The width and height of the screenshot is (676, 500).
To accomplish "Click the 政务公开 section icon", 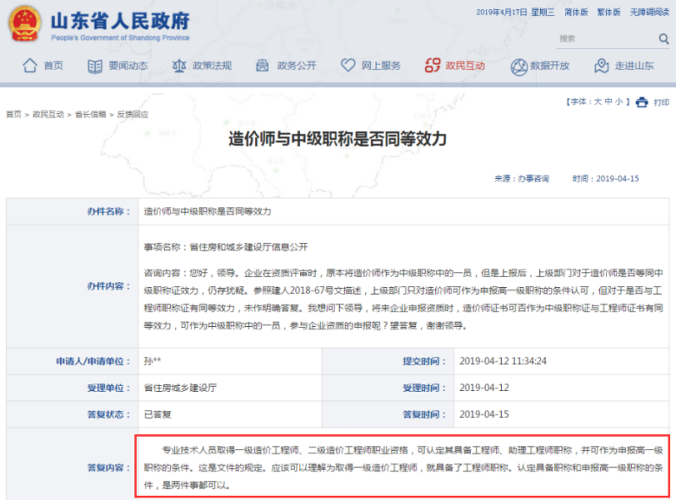I will coord(262,66).
